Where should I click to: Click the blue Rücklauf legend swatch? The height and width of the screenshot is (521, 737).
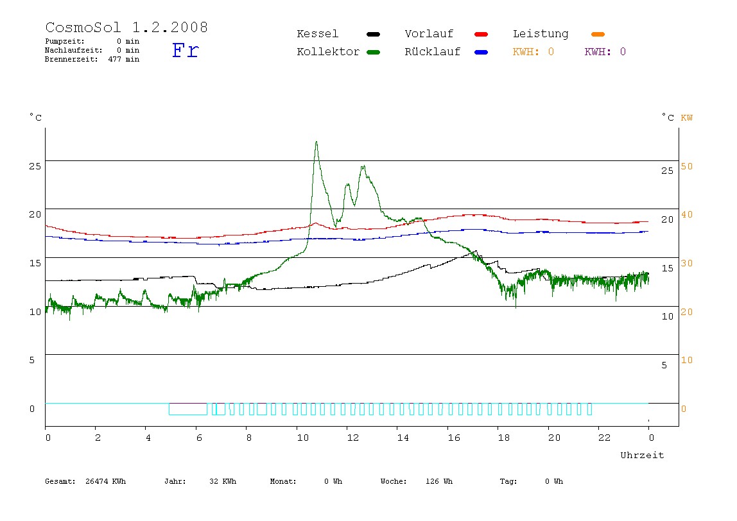point(481,52)
